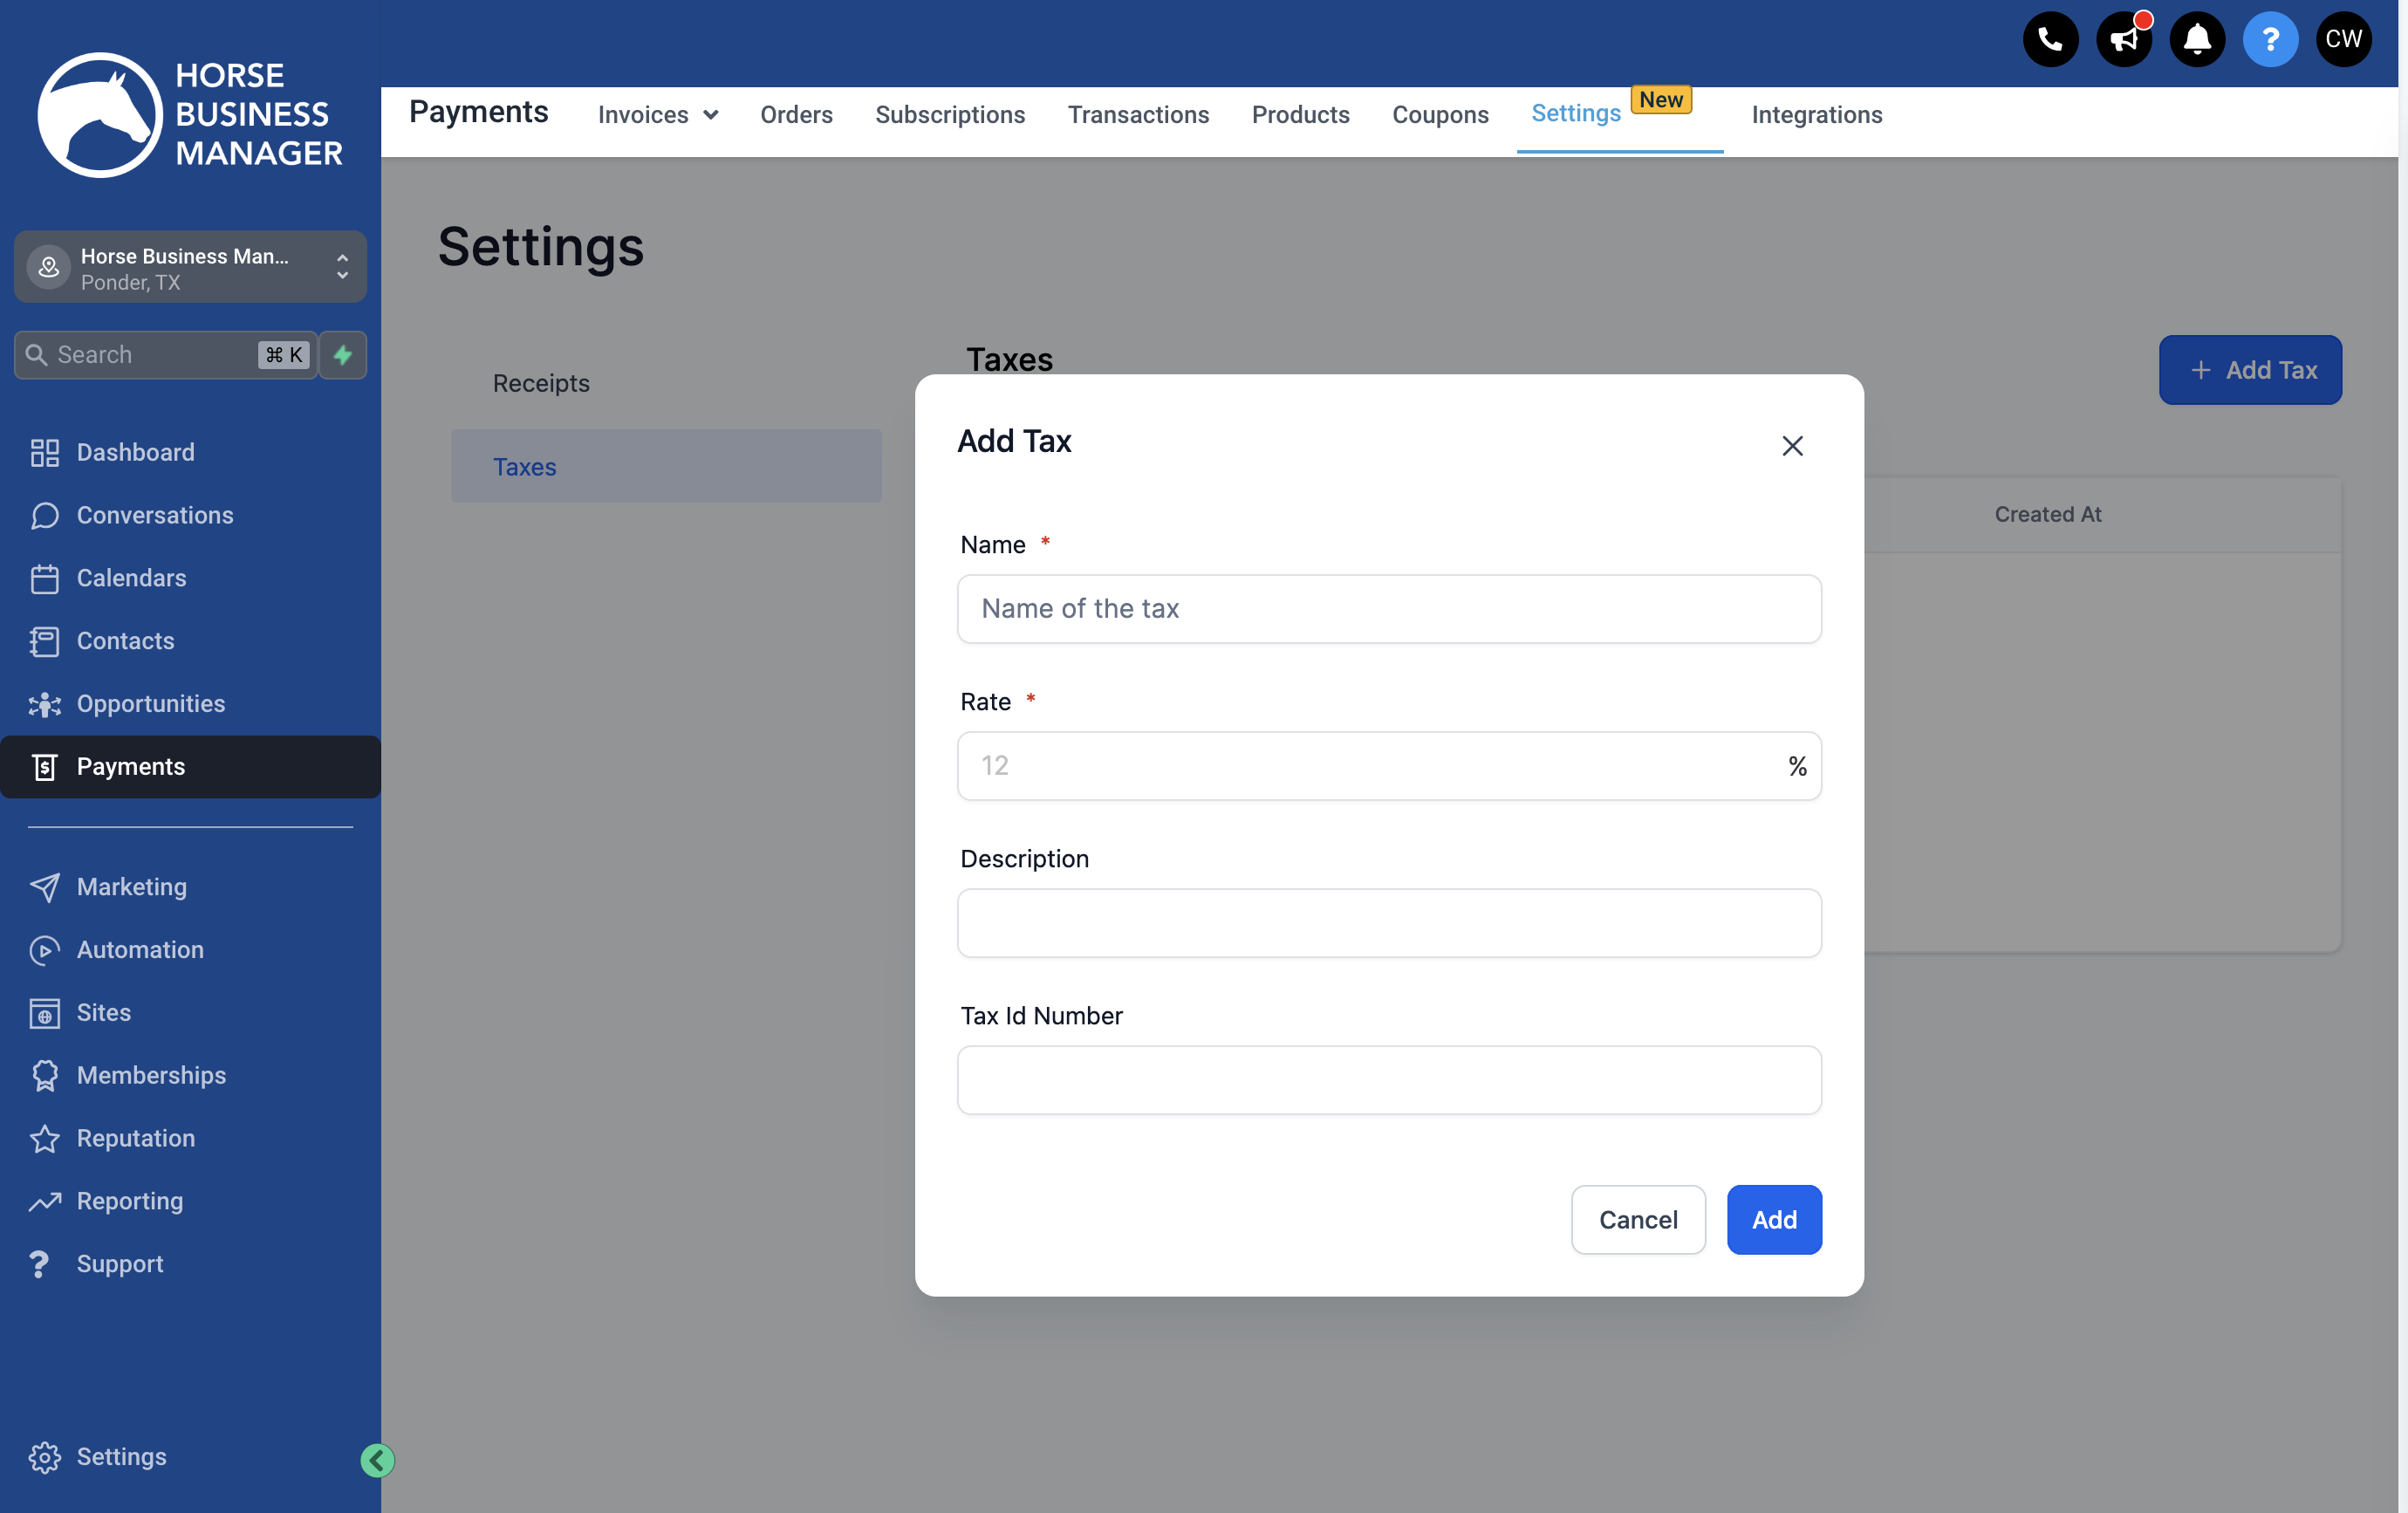Expand the Invoices dropdown menu
The image size is (2408, 1513).
pyautogui.click(x=657, y=115)
